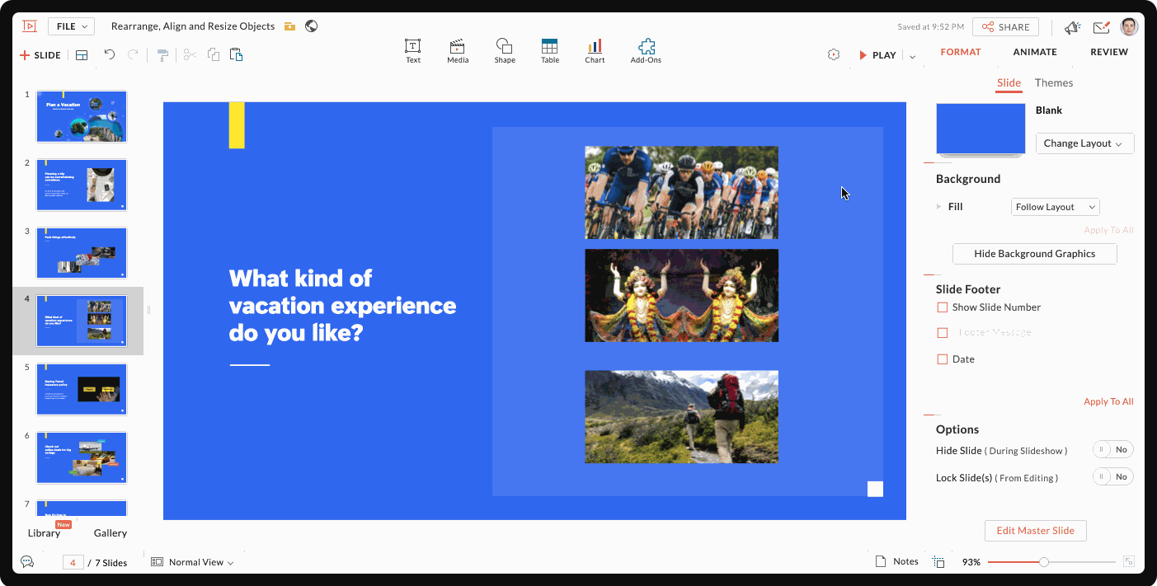Select the hikers mountain image
This screenshot has height=586, width=1157.
pyautogui.click(x=681, y=417)
